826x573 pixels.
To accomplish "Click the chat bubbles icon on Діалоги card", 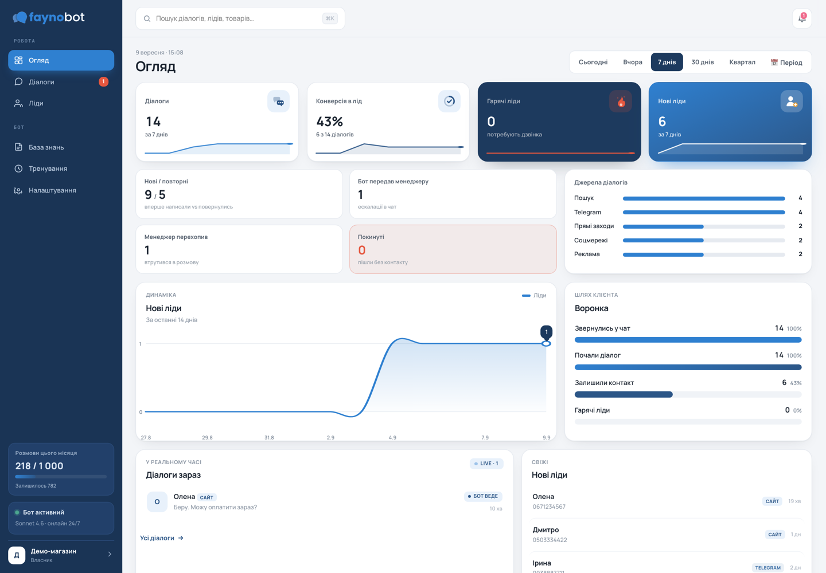I will pos(278,101).
